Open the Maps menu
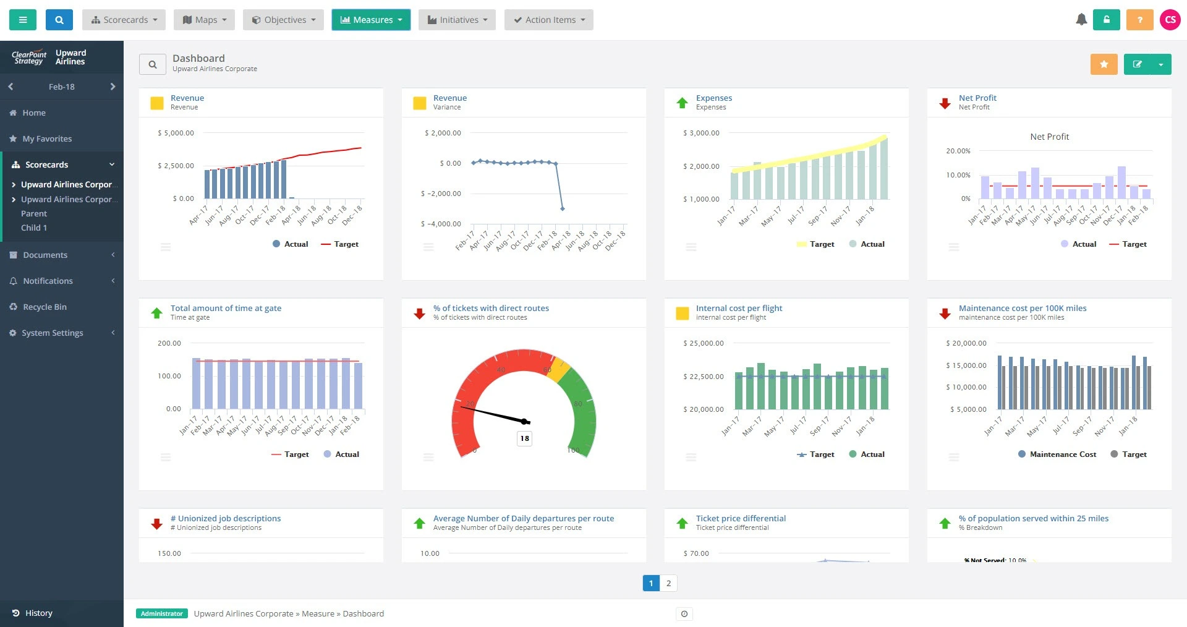 204,19
